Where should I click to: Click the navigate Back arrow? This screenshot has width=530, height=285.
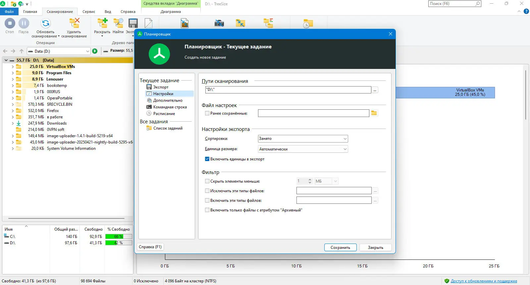click(x=5, y=51)
